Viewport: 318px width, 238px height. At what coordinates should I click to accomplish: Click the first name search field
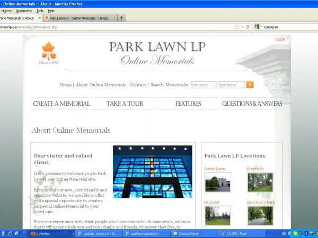click(202, 85)
